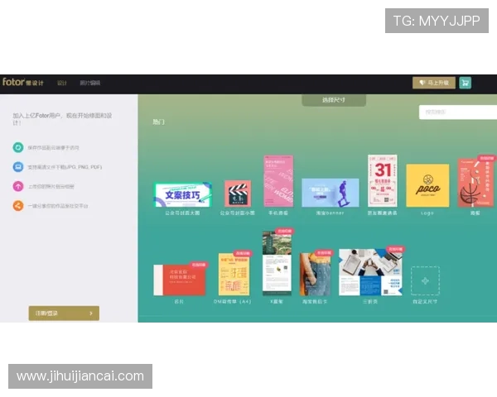Click the pink print badge on denim card

pos(324,253)
